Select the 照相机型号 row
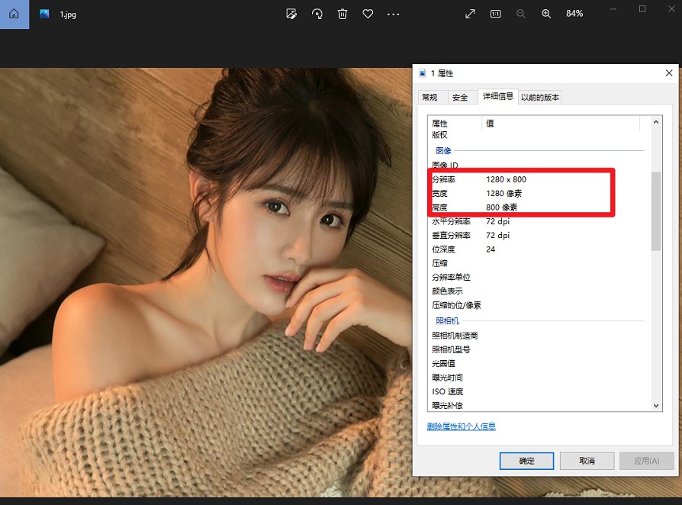The image size is (682, 505). (x=538, y=349)
